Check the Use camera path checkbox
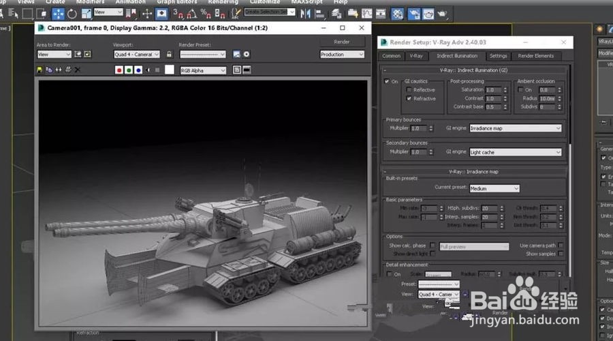The height and width of the screenshot is (341, 613). pyautogui.click(x=561, y=246)
